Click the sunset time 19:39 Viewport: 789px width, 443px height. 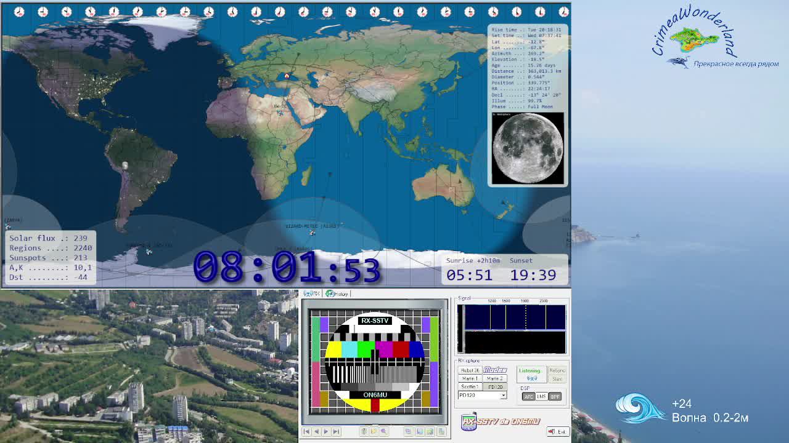coord(533,275)
